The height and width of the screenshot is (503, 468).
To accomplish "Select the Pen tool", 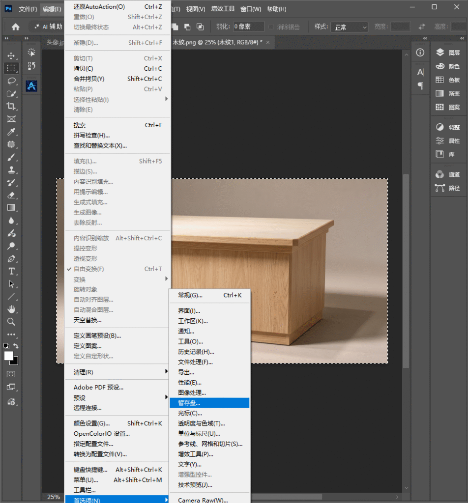I will click(x=11, y=258).
